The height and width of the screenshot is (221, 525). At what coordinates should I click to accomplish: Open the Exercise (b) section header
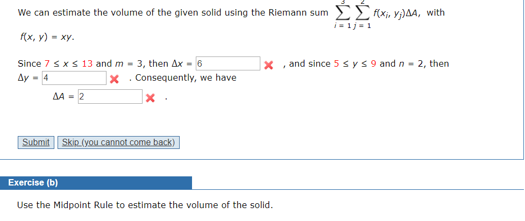[96, 183]
